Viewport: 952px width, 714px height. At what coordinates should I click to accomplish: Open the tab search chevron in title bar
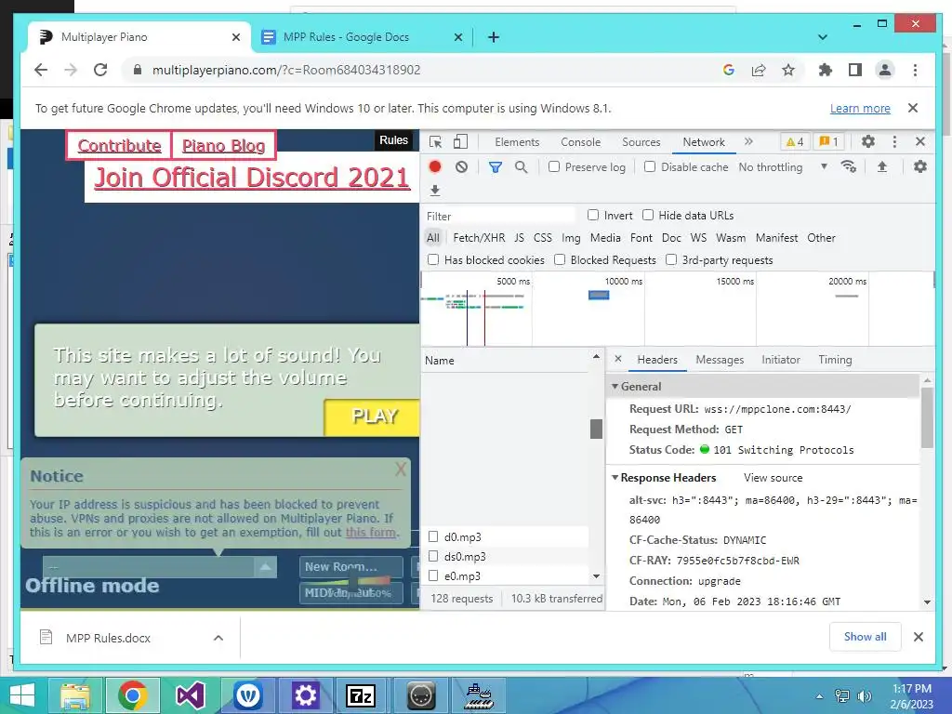point(823,37)
